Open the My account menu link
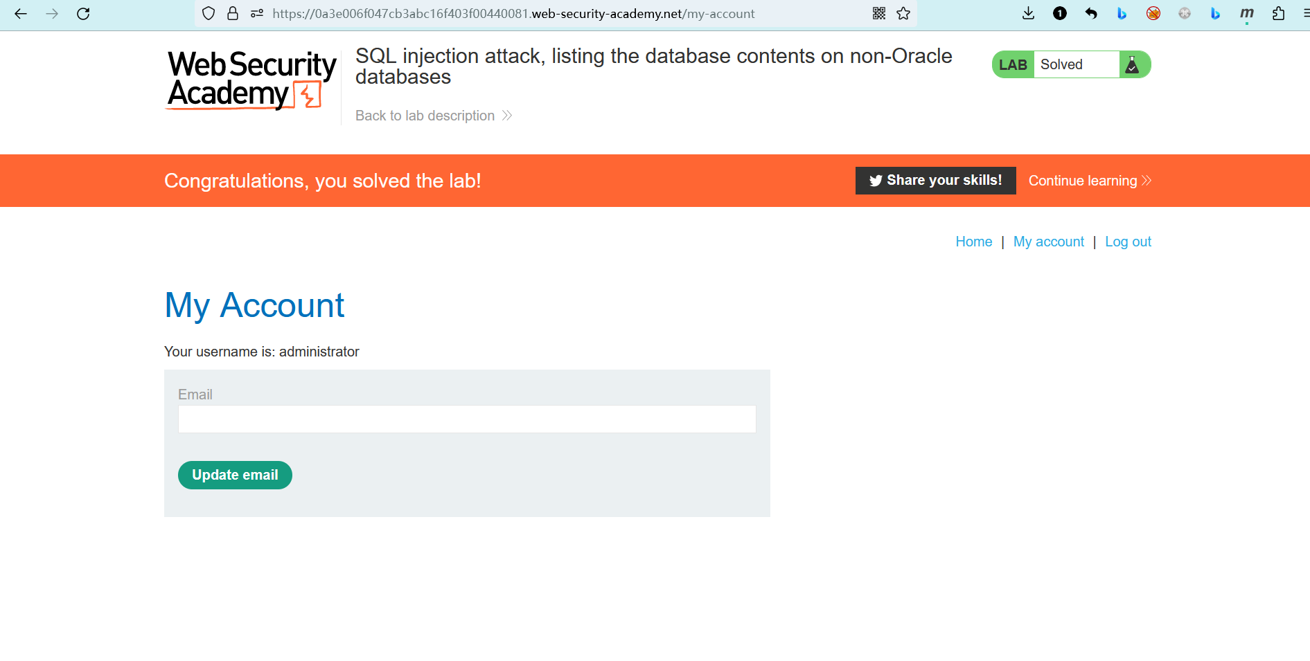Screen dimensions: 1310x661 click(1048, 242)
